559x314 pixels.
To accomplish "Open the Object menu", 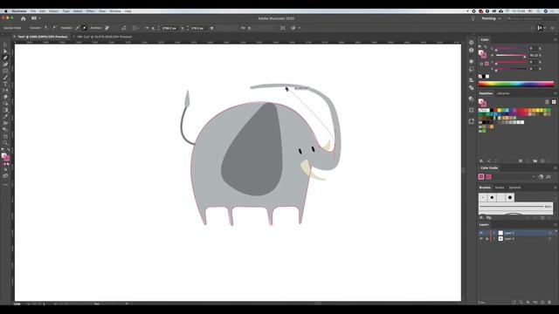I will click(54, 11).
